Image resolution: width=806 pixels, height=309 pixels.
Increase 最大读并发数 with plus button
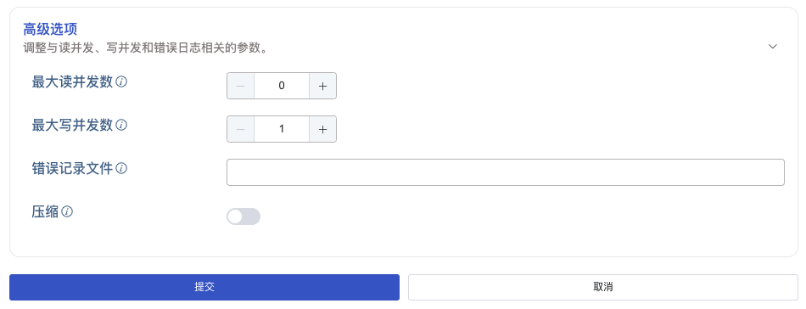[322, 86]
